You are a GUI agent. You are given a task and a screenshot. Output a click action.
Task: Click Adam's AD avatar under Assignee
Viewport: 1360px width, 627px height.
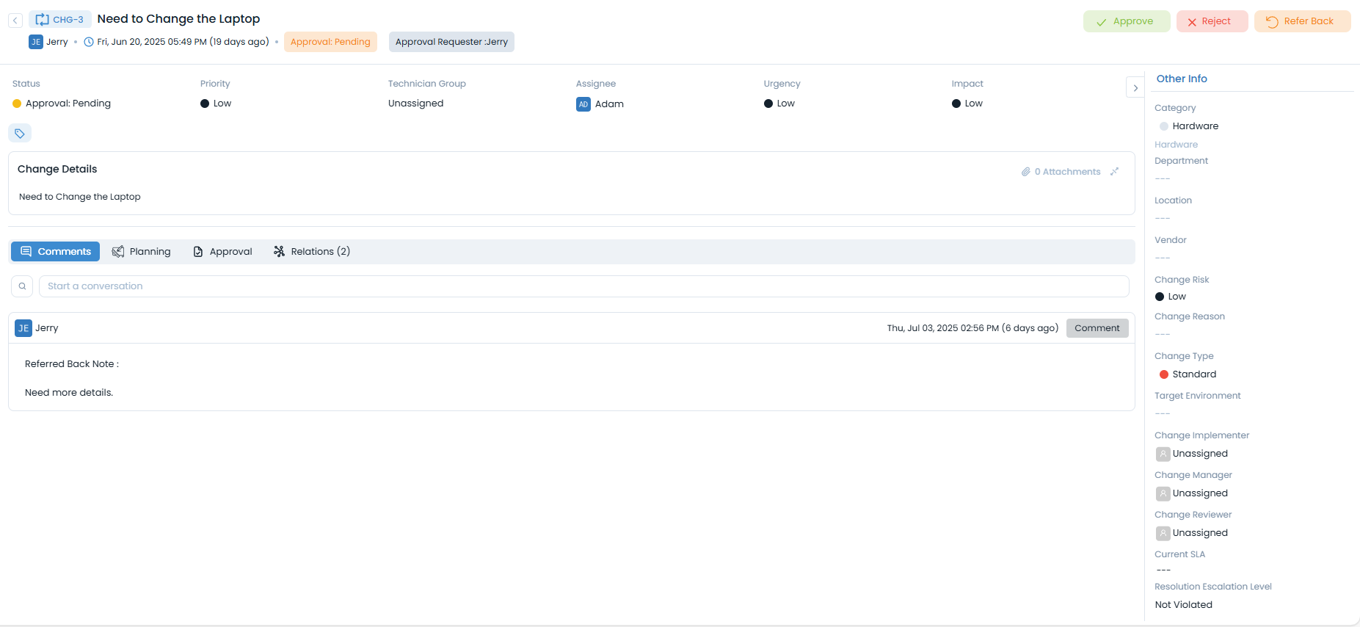583,104
